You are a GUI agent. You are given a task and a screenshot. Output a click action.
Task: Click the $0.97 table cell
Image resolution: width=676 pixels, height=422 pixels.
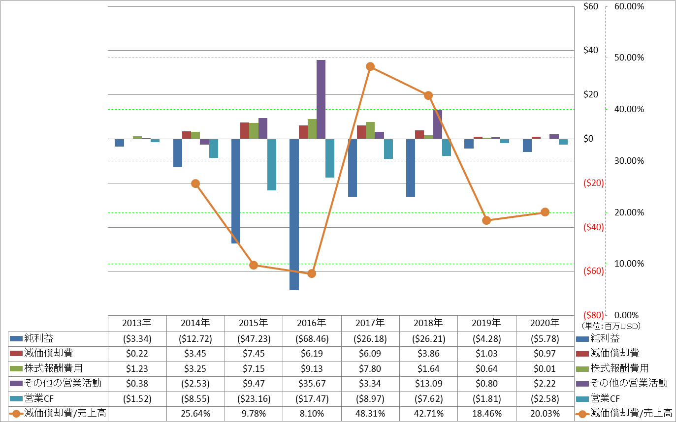pyautogui.click(x=545, y=354)
